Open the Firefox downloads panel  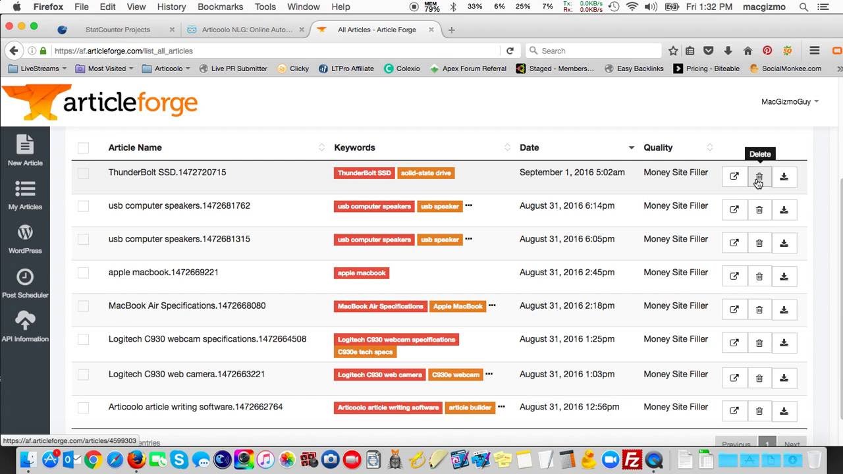pos(728,51)
